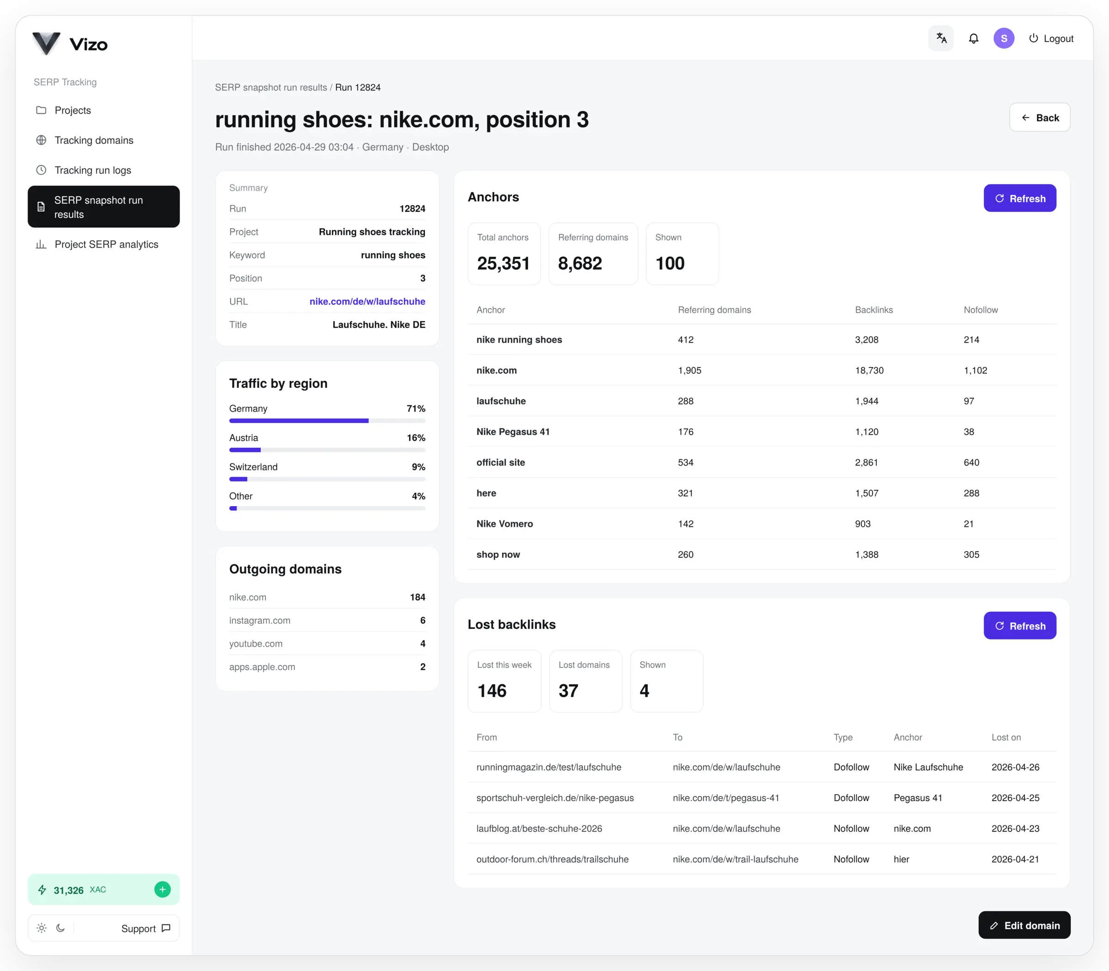
Task: Log out using the Logout button
Action: click(x=1051, y=38)
